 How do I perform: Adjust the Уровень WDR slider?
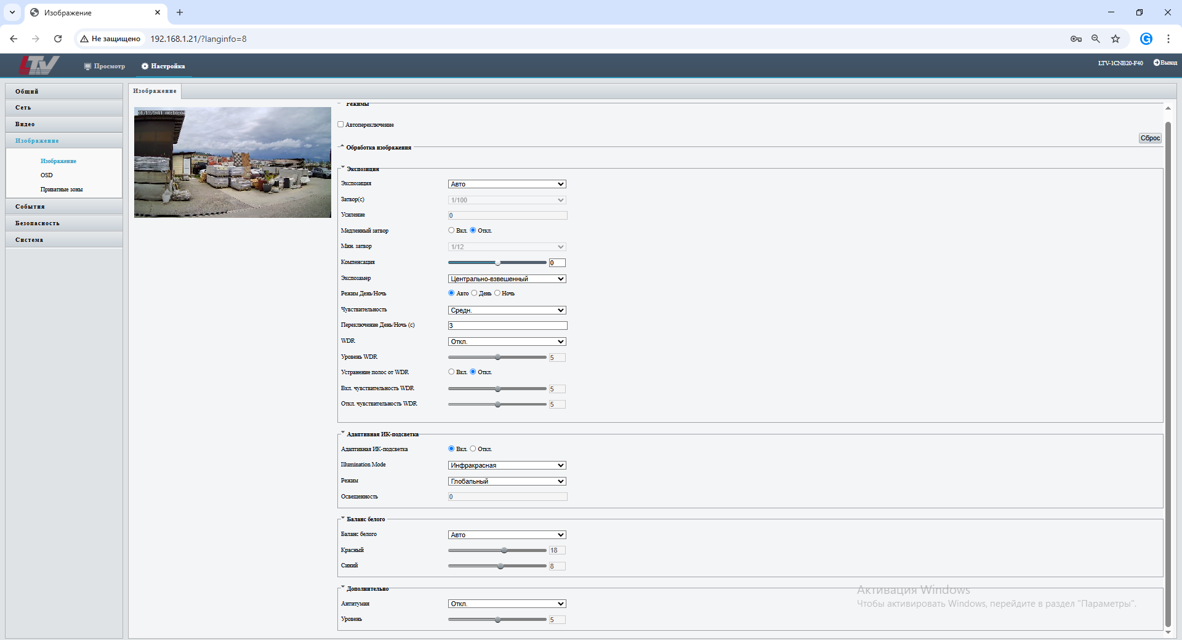(x=497, y=357)
